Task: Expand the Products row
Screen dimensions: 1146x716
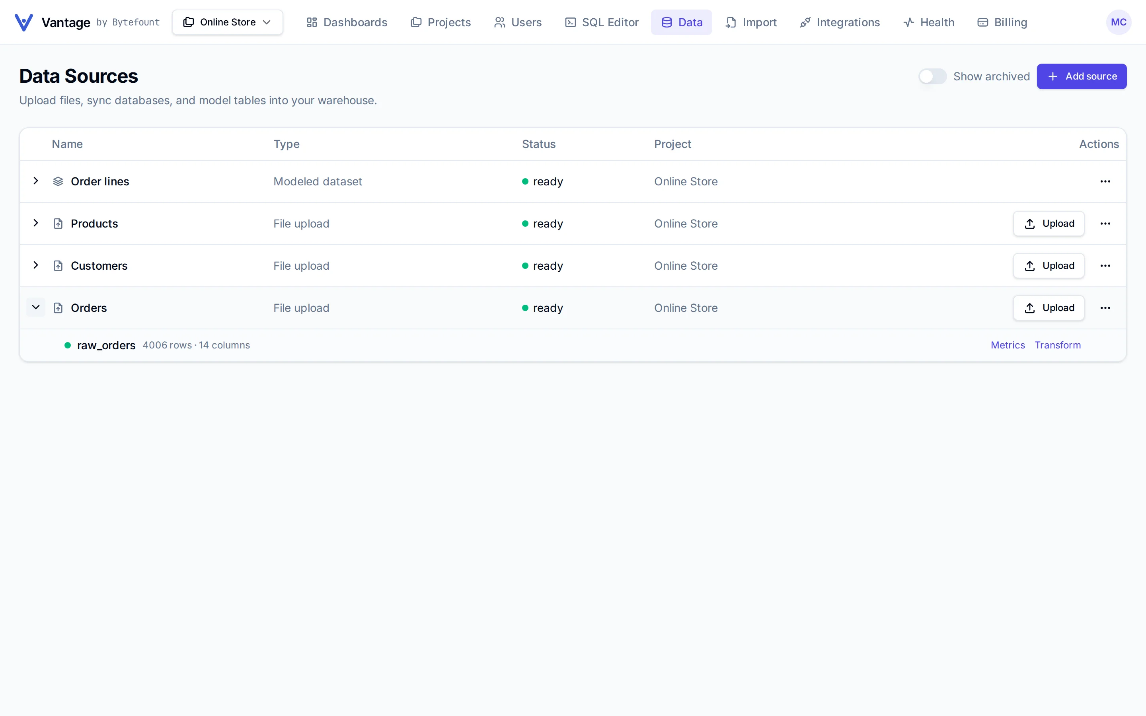Action: (x=35, y=223)
